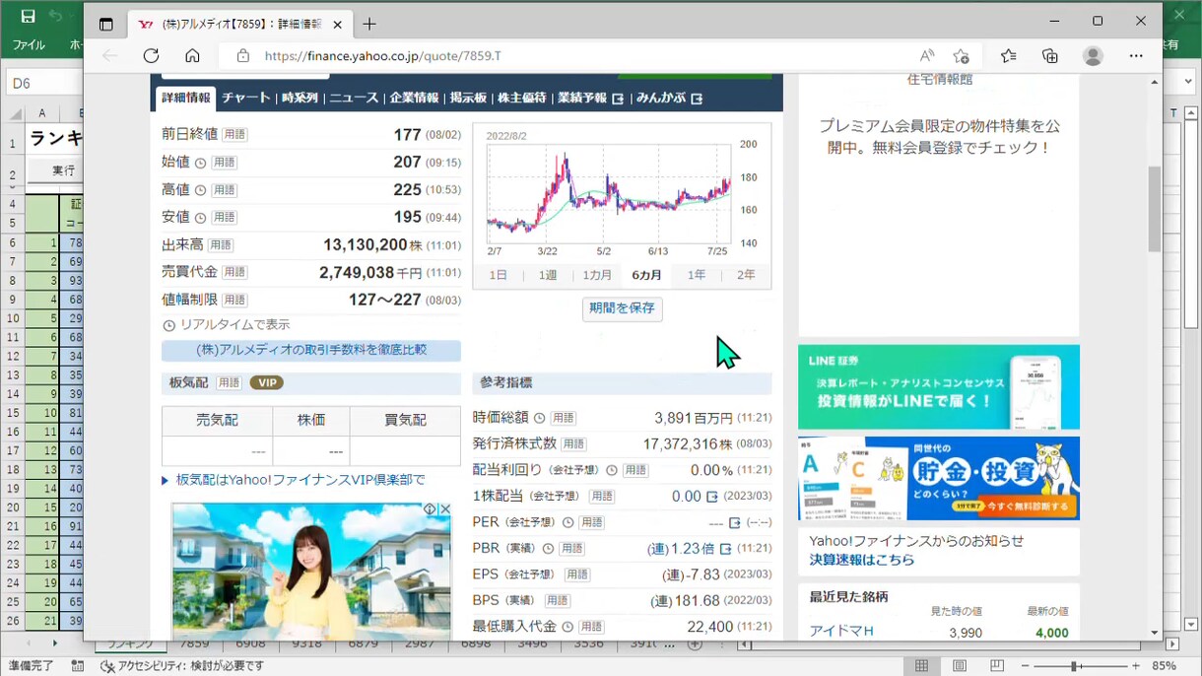Open the Excel ファイル menu
Image resolution: width=1202 pixels, height=676 pixels.
tap(29, 45)
